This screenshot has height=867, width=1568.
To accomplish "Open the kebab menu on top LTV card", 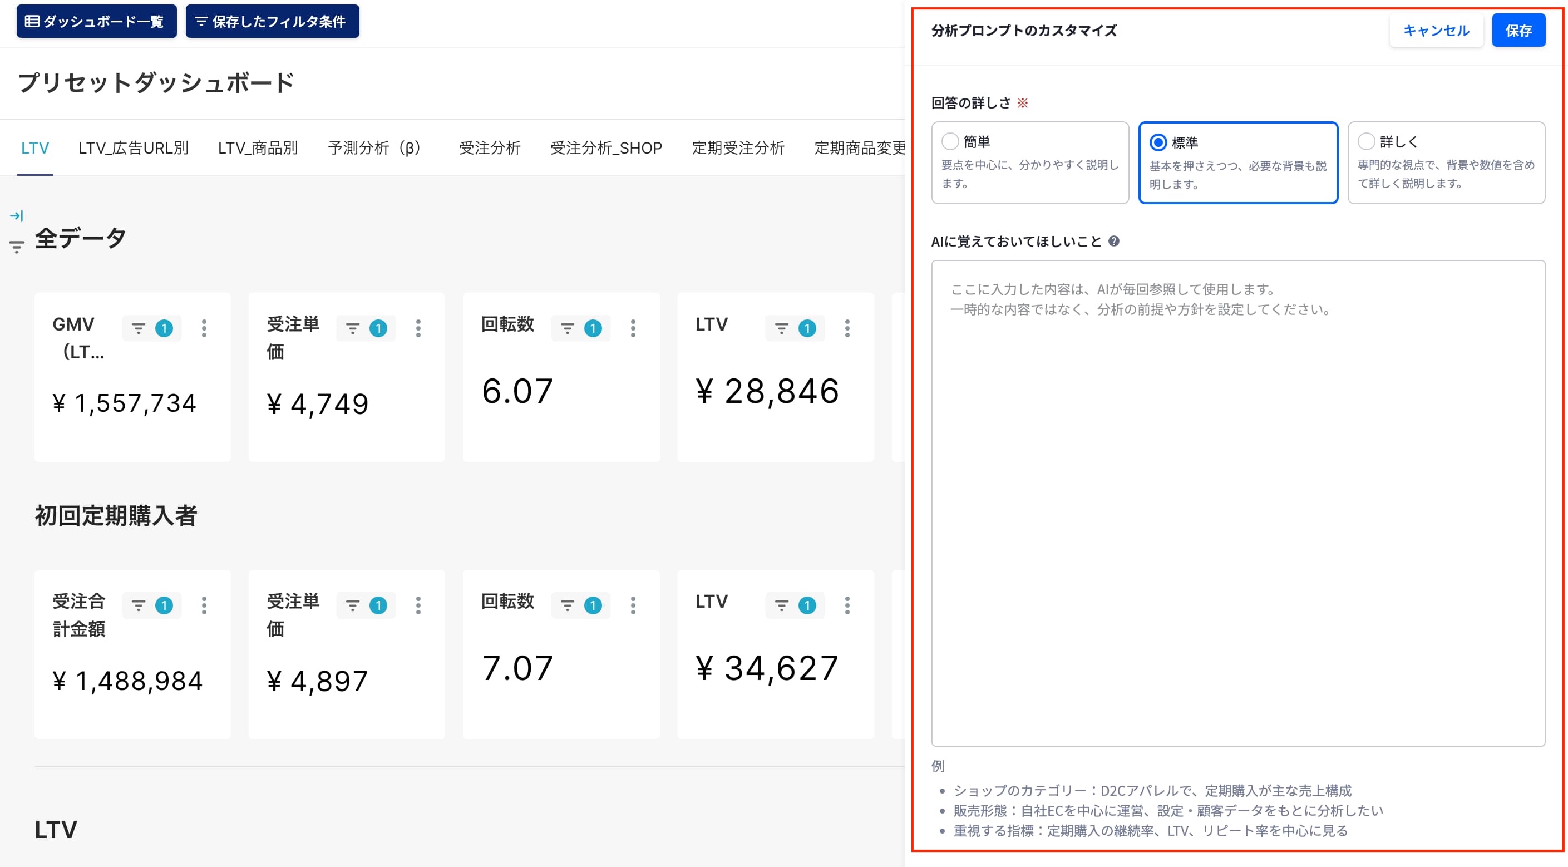I will [x=847, y=328].
